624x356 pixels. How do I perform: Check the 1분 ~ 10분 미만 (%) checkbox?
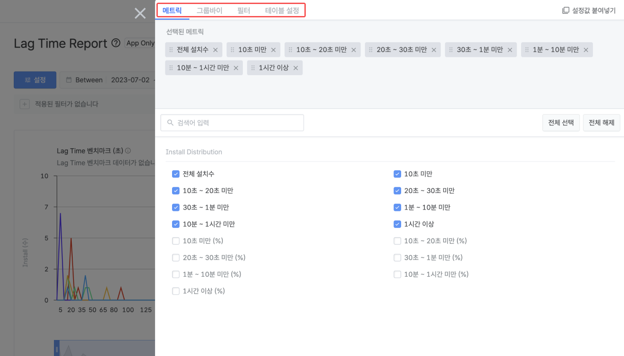pyautogui.click(x=176, y=274)
